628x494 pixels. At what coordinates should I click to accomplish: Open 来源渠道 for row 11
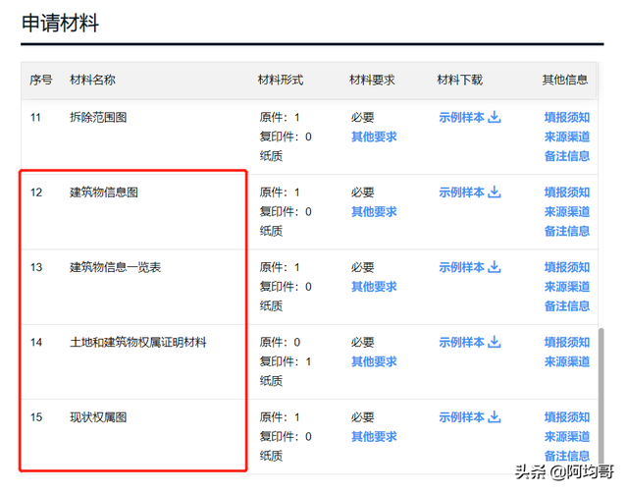click(567, 137)
